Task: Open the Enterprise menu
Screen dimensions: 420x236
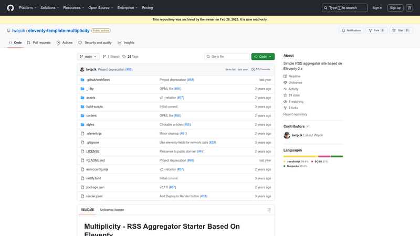Action: 127,8
